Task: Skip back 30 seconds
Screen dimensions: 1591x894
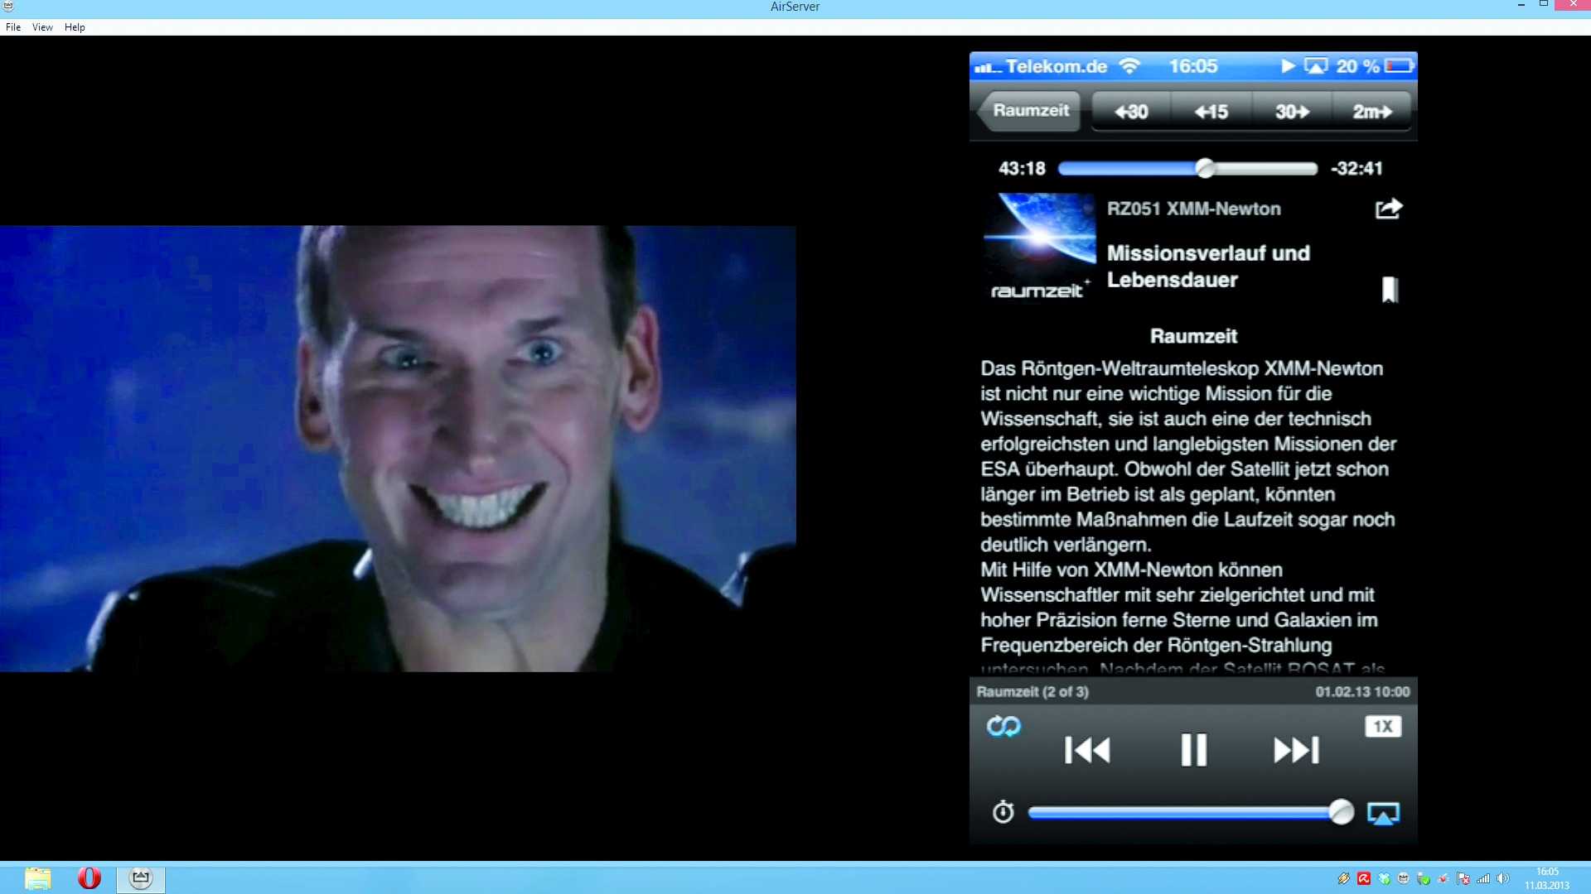Action: (x=1131, y=111)
